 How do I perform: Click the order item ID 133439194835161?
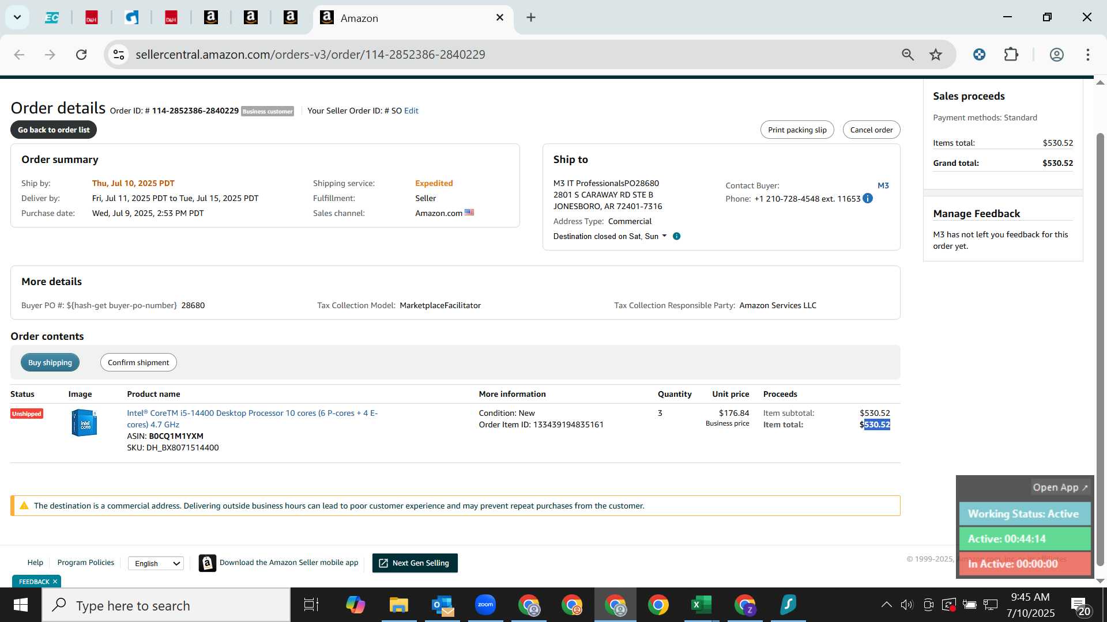pos(568,425)
